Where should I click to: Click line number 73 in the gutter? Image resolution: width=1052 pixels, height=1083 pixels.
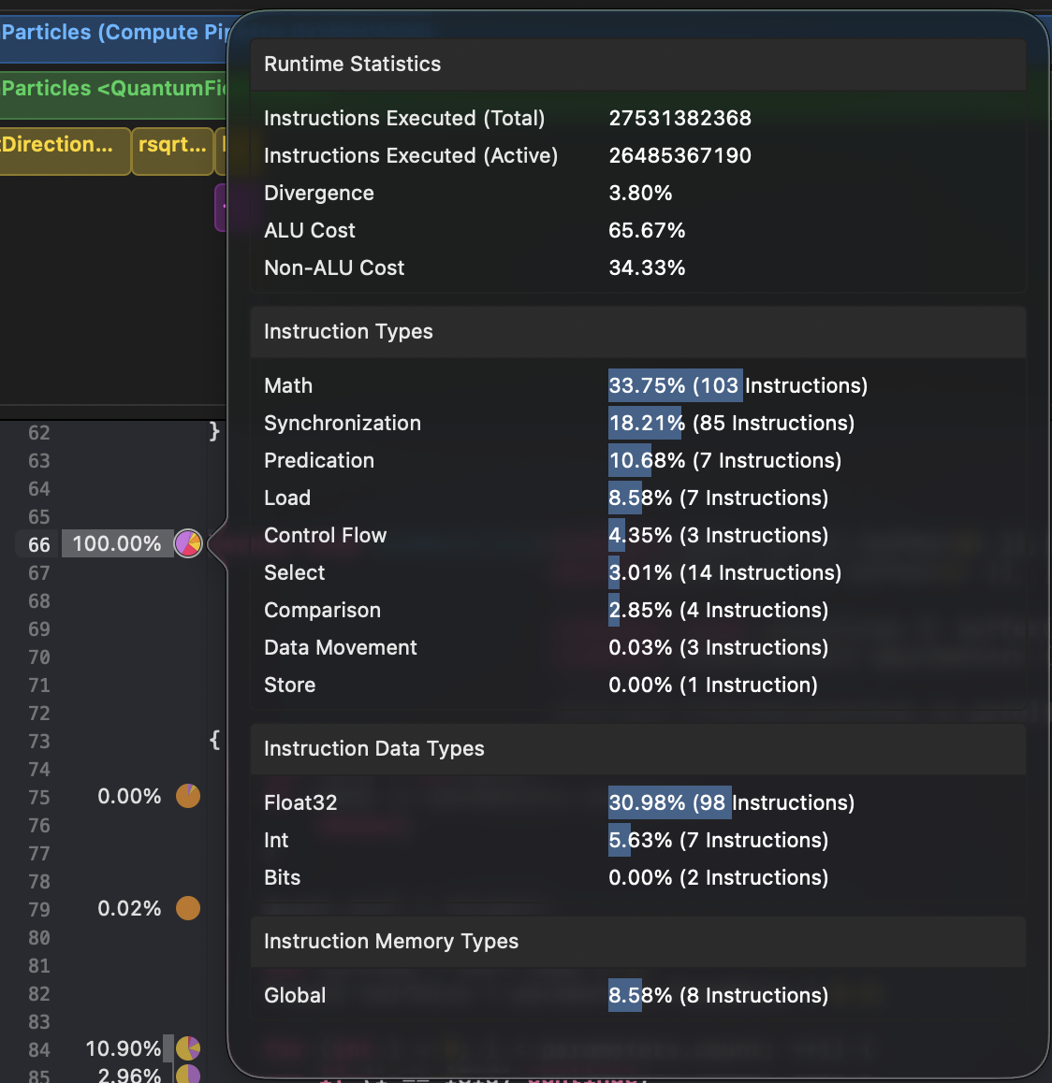39,742
